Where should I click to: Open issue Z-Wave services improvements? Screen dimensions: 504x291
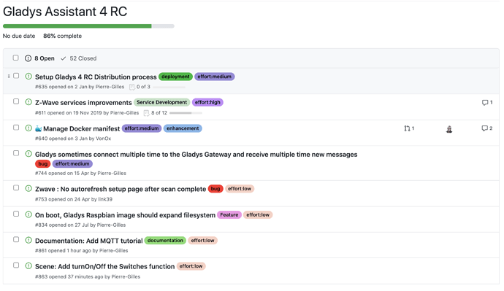[x=83, y=103]
